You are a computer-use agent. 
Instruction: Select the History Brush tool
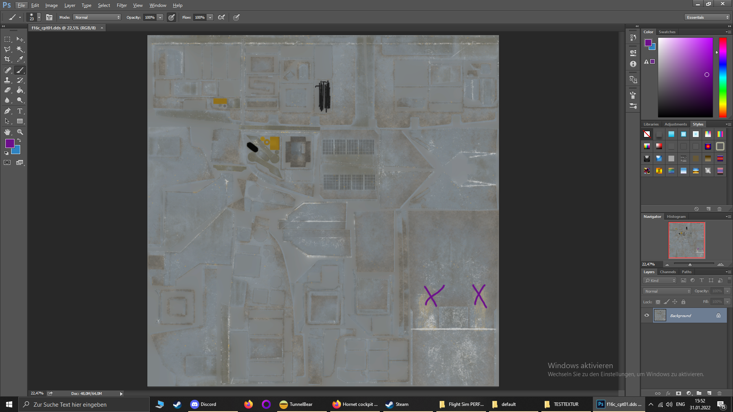pyautogui.click(x=20, y=80)
